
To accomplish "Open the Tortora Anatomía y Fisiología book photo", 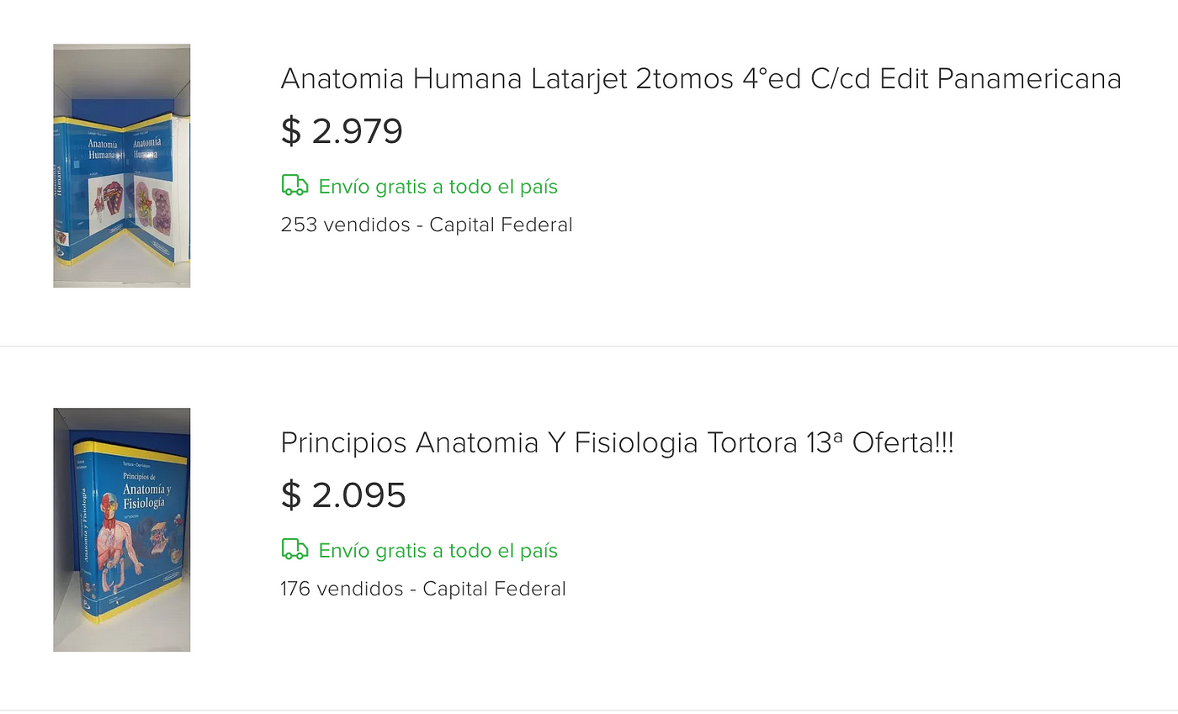I will coord(122,530).
